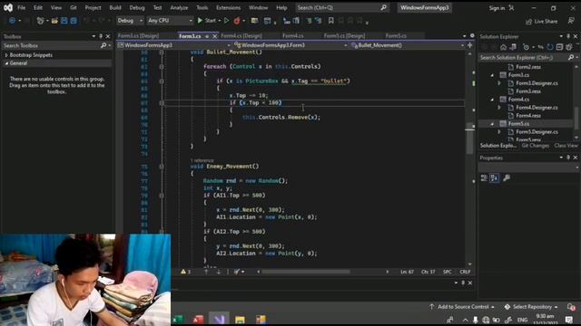
Task: Toggle auto-hide pin on Solution Explorer
Action: click(568, 36)
